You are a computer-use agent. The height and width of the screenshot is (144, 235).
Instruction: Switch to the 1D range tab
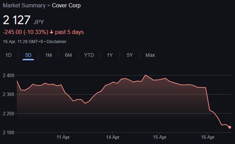pos(8,55)
